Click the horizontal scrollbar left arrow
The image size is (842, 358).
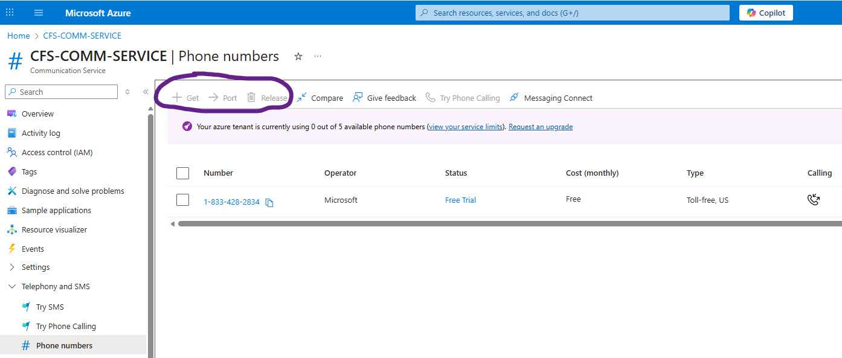click(172, 223)
